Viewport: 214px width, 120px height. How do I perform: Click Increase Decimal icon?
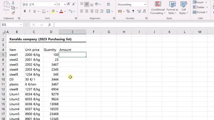coord(139,11)
